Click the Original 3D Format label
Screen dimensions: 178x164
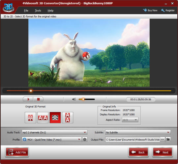point(35,107)
